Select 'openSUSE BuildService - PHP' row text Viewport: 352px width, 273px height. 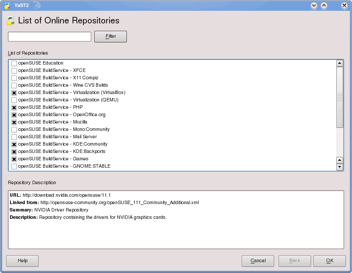click(x=50, y=107)
